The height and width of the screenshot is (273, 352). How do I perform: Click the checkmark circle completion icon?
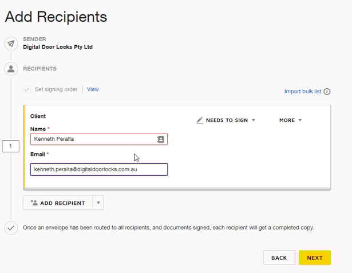pos(11,227)
